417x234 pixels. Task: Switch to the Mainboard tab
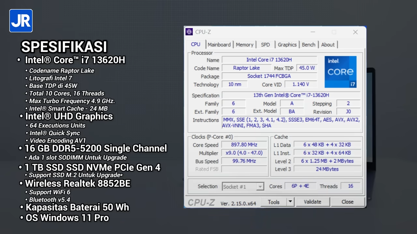pyautogui.click(x=219, y=45)
